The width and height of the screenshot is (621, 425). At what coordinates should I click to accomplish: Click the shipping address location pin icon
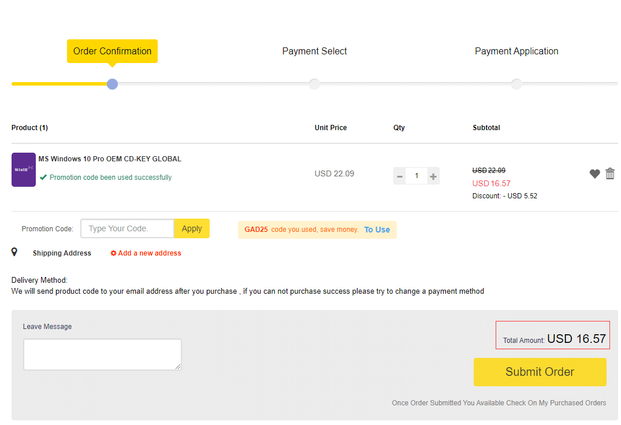(x=14, y=252)
